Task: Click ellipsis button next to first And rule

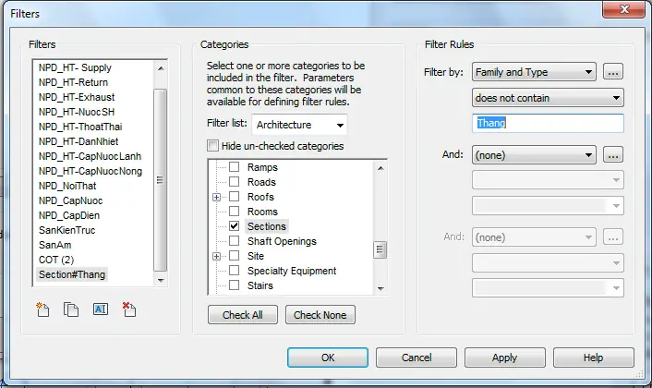Action: click(x=612, y=155)
